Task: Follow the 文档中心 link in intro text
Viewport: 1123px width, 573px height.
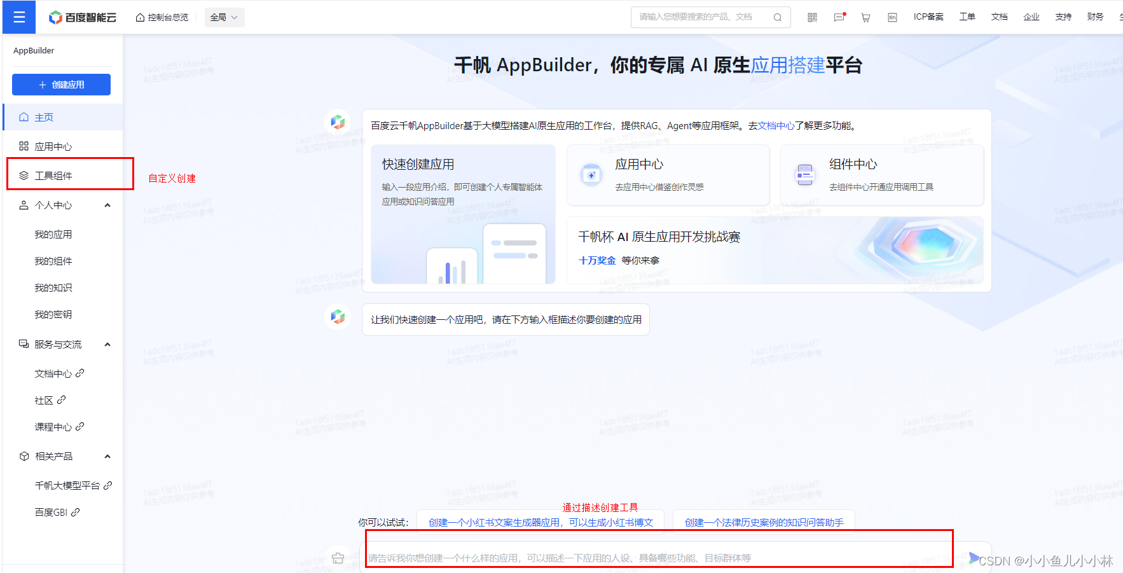Action: tap(776, 125)
